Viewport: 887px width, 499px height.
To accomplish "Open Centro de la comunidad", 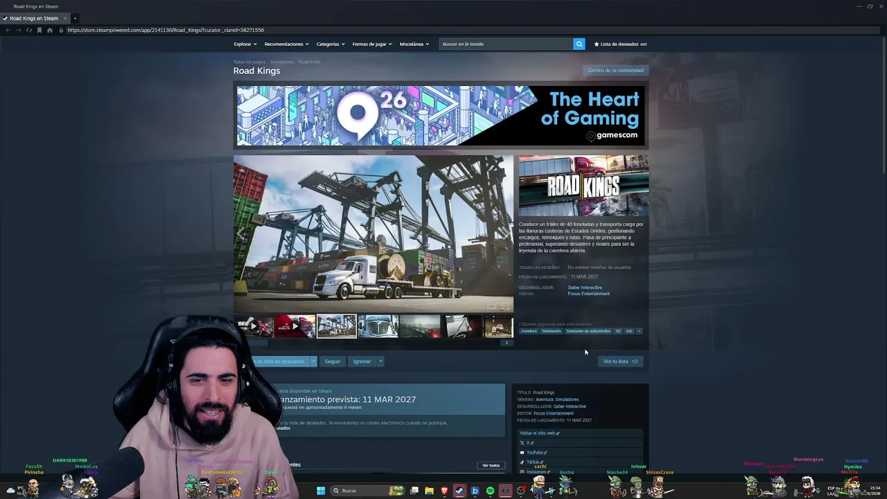I will (615, 70).
